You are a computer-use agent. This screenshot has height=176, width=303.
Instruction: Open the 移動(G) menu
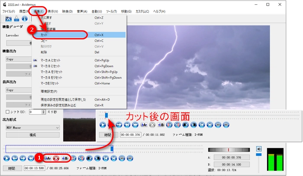(126, 11)
